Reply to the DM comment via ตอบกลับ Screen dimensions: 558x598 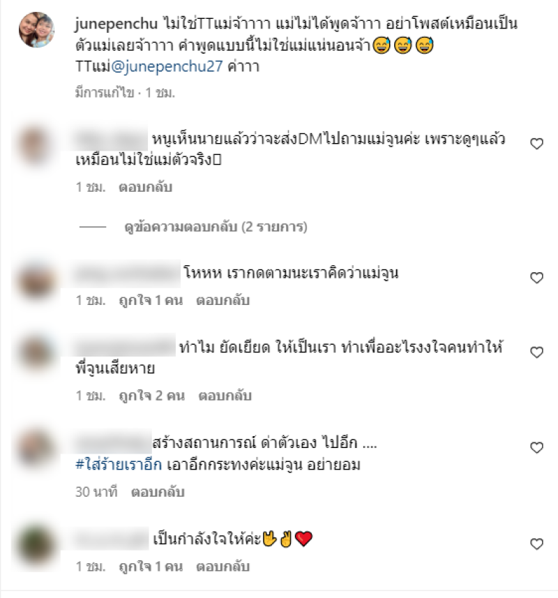(146, 187)
